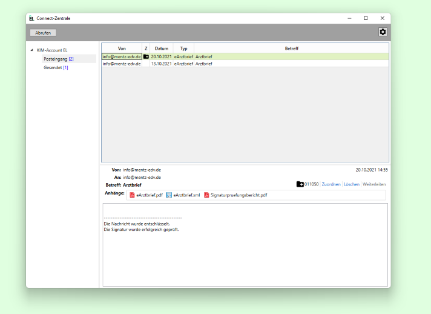Open Signaturpruefungsbericht.pdf attachment
Viewport: 431px width, 314px height.
coord(235,195)
